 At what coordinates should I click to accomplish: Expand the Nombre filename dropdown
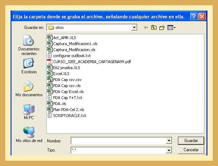pos(169,141)
